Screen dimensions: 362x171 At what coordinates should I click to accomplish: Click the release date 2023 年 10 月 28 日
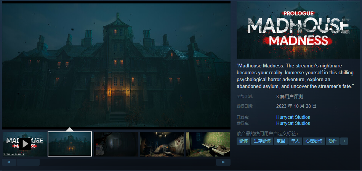point(296,106)
